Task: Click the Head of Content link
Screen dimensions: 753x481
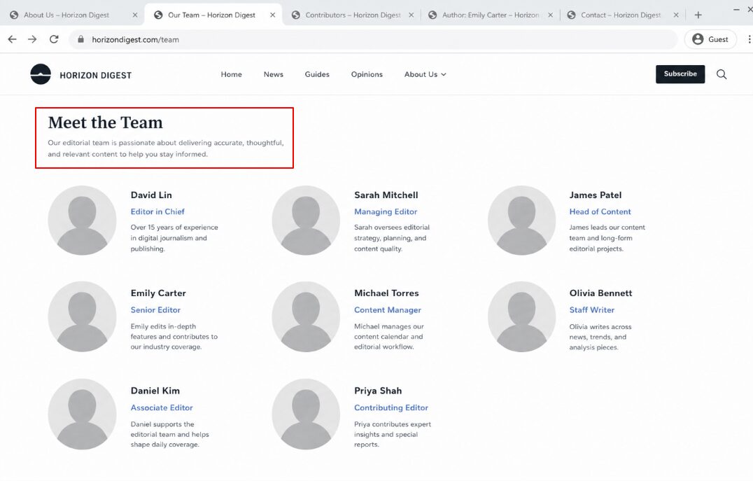Action: pyautogui.click(x=600, y=211)
